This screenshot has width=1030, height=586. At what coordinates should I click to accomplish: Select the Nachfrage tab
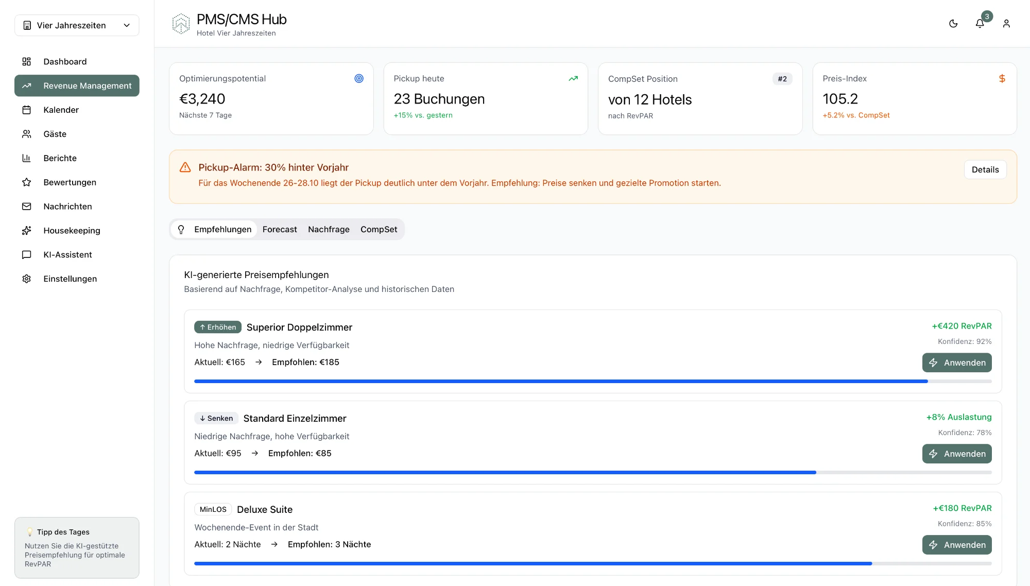pyautogui.click(x=329, y=230)
